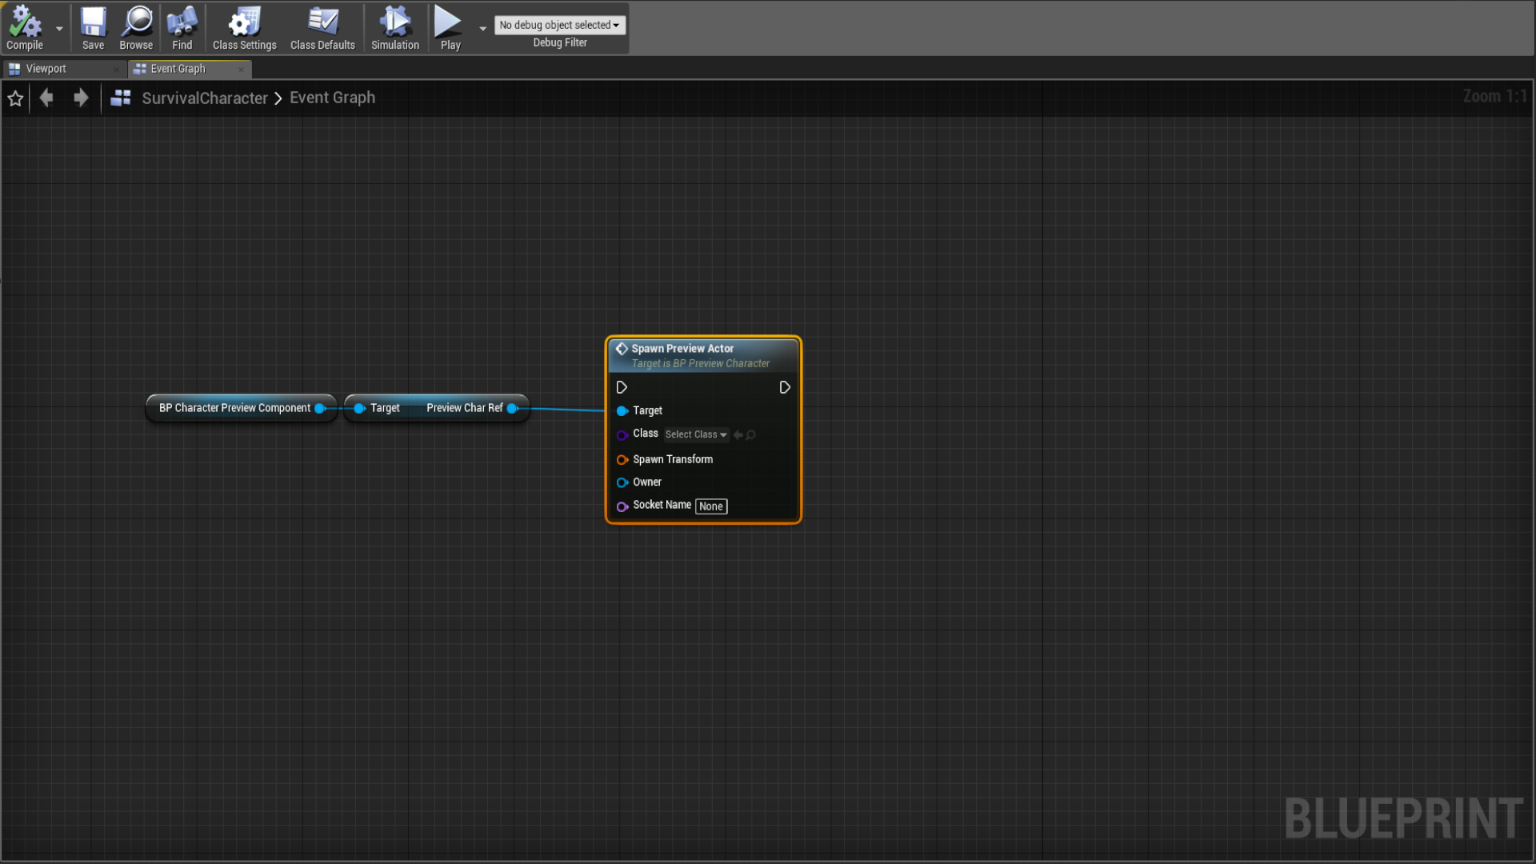This screenshot has height=864, width=1536.
Task: Click the Socket Name input field
Action: (711, 506)
